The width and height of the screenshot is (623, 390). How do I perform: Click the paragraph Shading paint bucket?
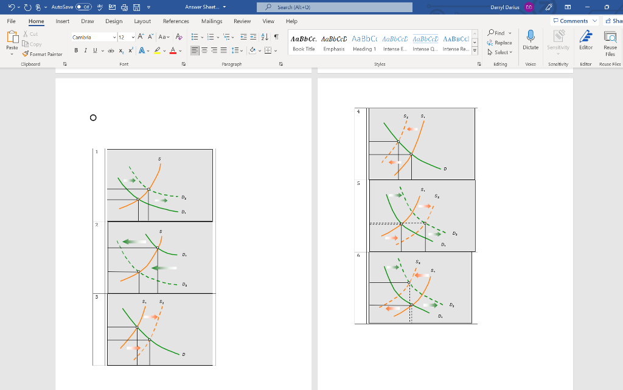[252, 50]
